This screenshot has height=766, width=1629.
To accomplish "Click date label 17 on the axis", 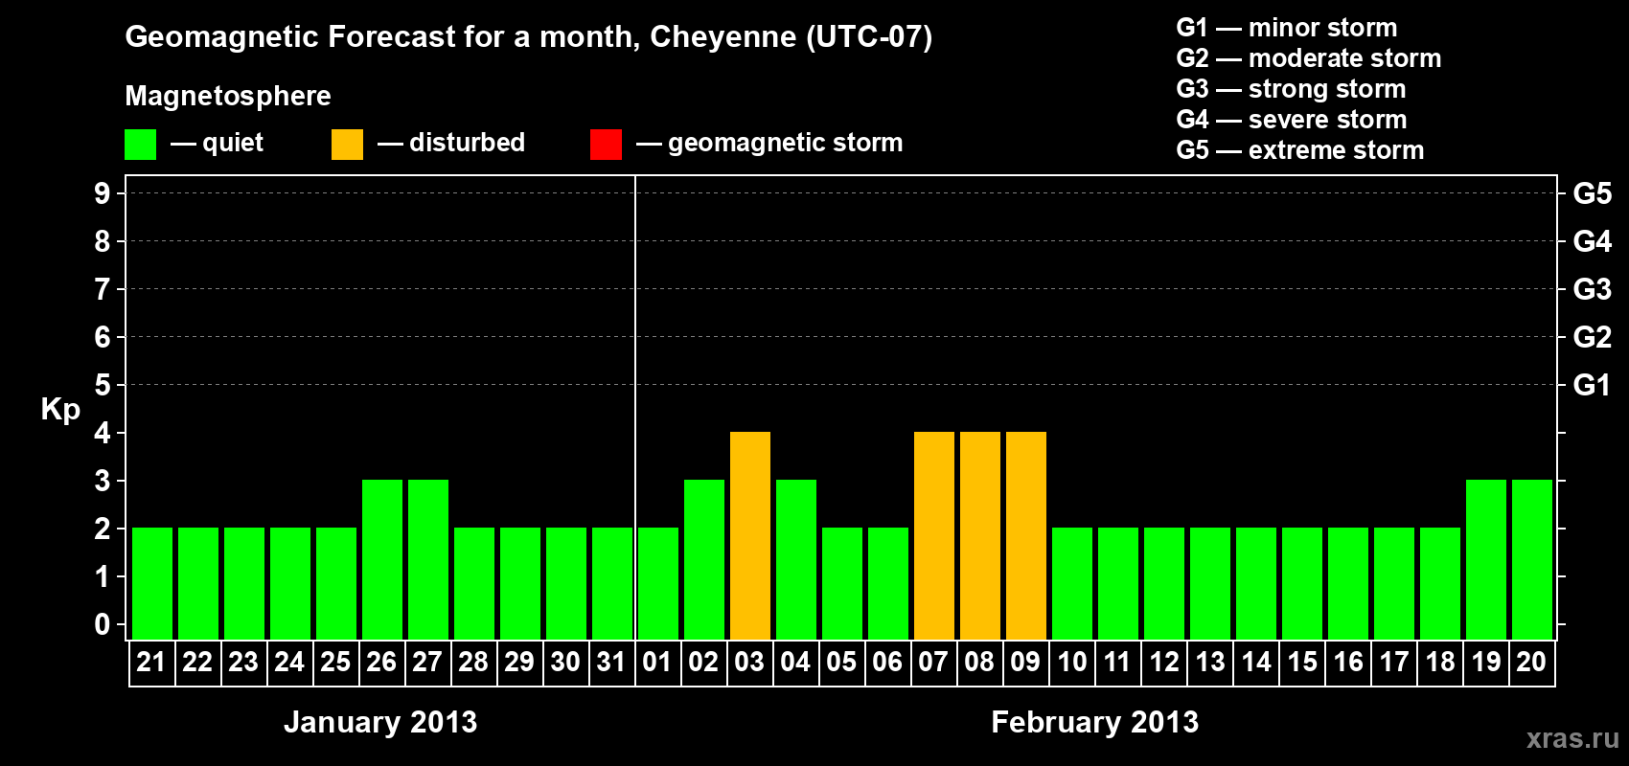I will click(x=1394, y=662).
